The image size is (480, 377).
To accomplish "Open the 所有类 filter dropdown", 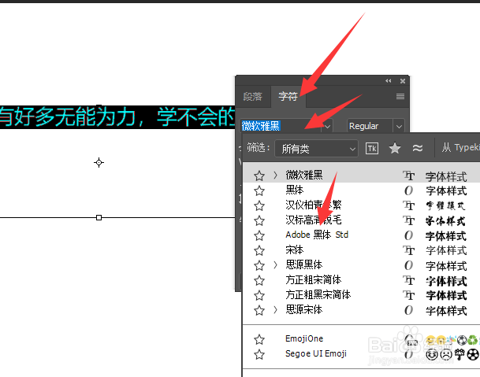I will click(x=316, y=149).
